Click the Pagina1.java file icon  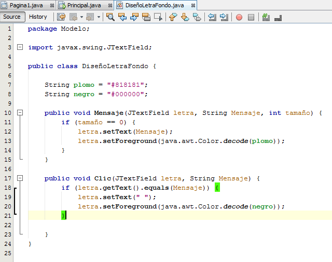[x=4, y=5]
